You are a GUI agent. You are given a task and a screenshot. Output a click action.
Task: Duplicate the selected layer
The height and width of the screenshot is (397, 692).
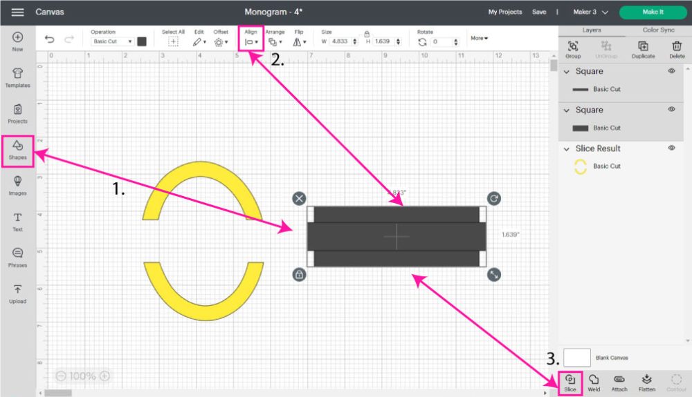(x=643, y=48)
